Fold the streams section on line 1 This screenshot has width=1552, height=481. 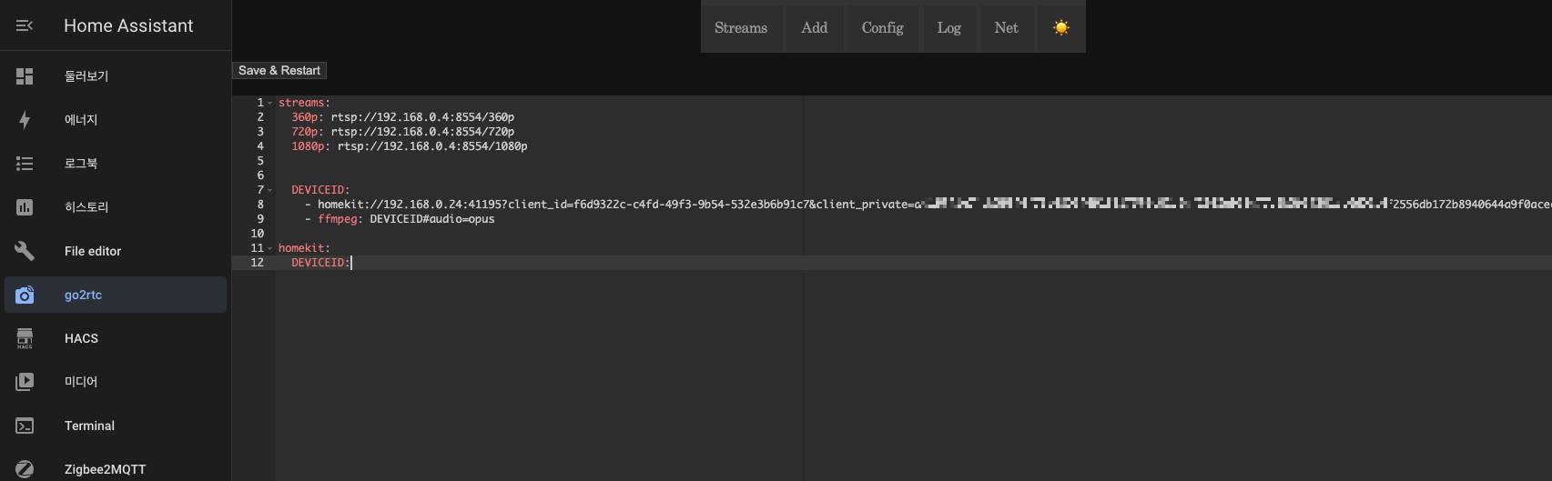270,103
